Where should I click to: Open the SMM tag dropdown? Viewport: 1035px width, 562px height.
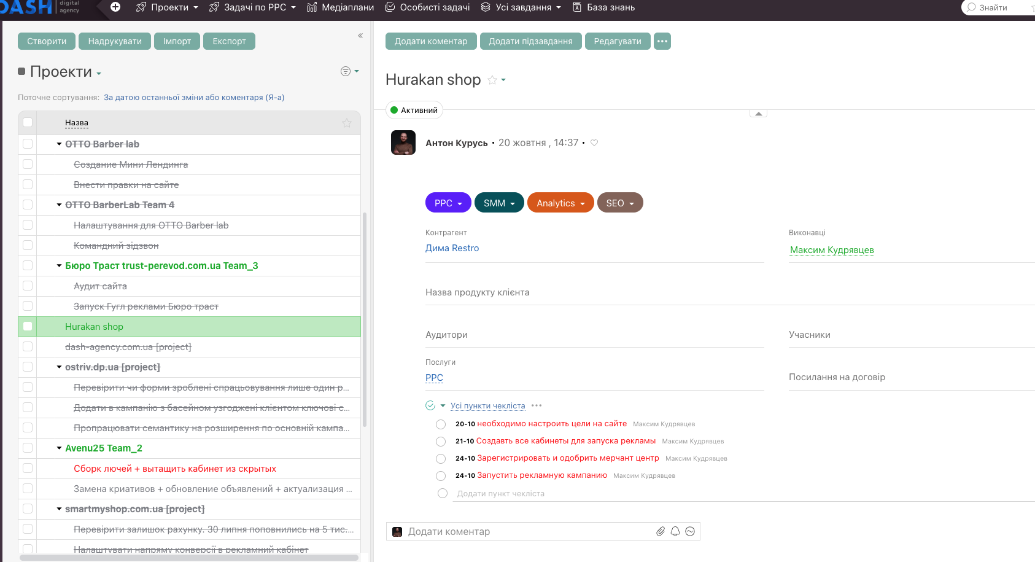click(499, 203)
